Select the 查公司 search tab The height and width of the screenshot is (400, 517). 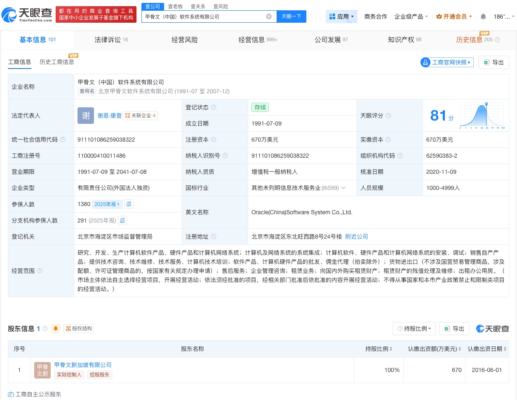coord(153,7)
